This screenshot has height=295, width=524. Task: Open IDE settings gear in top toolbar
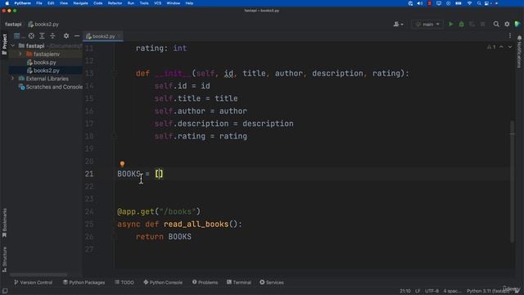click(507, 24)
